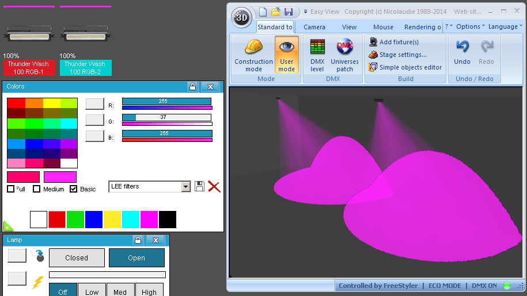
Task: Open the Rendering options tab
Action: (x=423, y=27)
